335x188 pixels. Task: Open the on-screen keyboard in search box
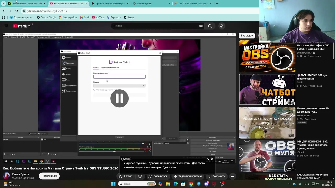(201, 26)
